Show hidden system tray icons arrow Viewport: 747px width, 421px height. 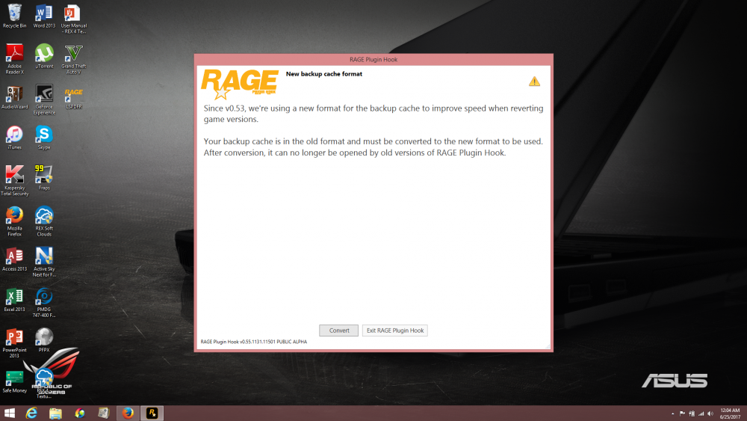(x=673, y=414)
